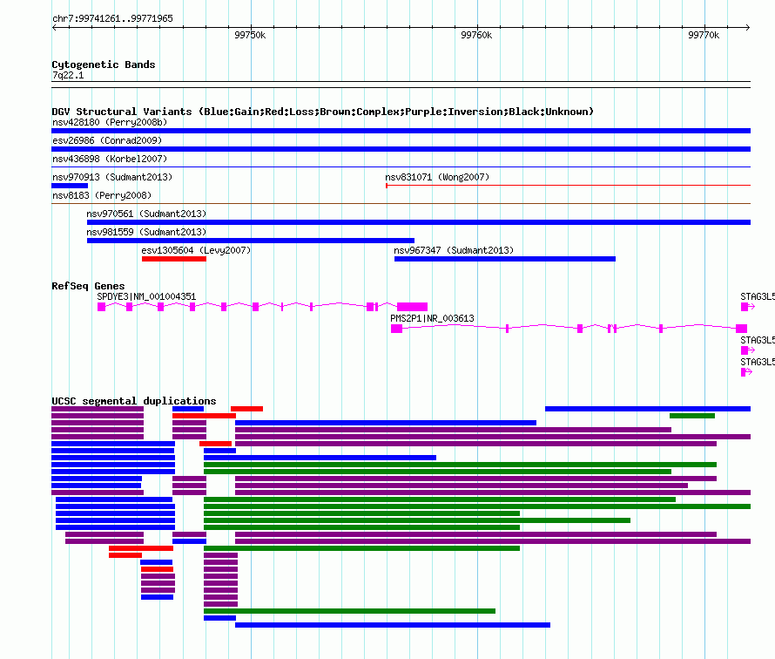The image size is (775, 659).
Task: Select the UCSC segmental duplications track title
Action: 134,401
